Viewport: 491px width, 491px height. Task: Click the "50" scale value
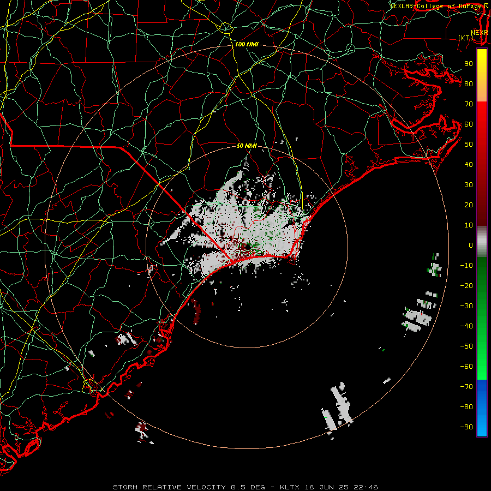pos(469,145)
